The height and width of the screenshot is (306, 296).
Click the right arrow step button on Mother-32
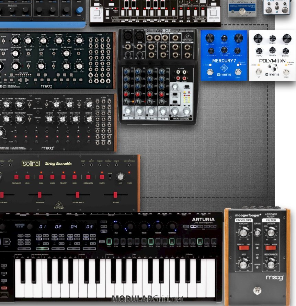pos(27,80)
